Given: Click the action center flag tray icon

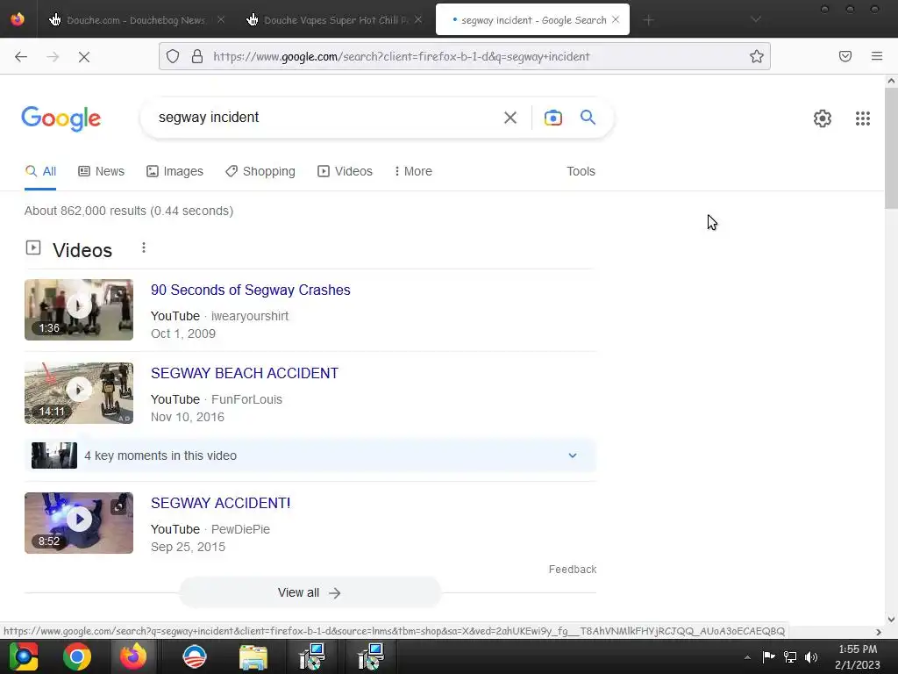Looking at the screenshot, I should tap(768, 656).
